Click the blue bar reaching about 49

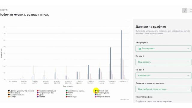pyautogui.click(x=110, y=63)
